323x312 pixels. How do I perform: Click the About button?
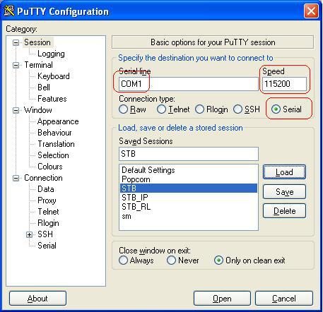click(37, 299)
